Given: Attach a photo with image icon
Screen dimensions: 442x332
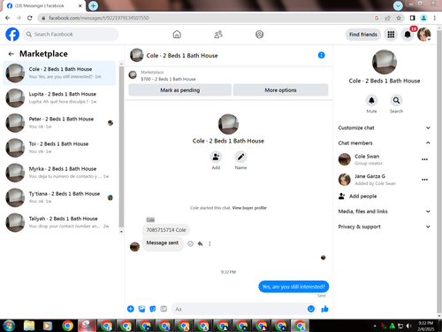Looking at the screenshot, I should coord(141,309).
